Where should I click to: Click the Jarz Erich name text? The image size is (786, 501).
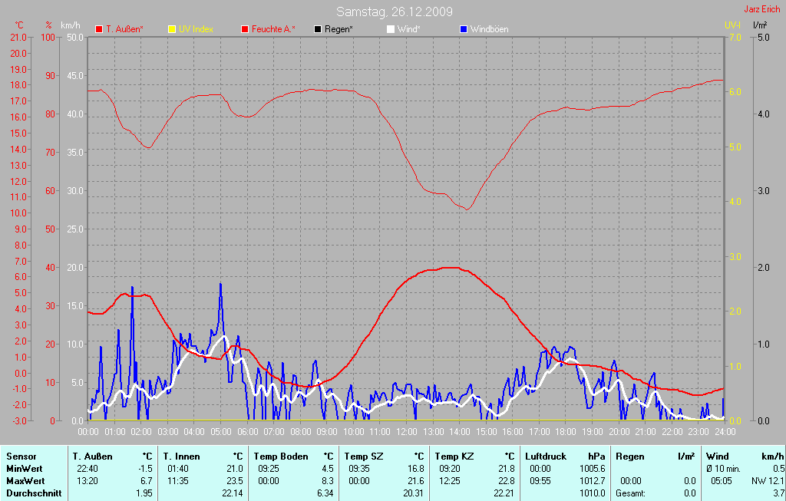(763, 10)
